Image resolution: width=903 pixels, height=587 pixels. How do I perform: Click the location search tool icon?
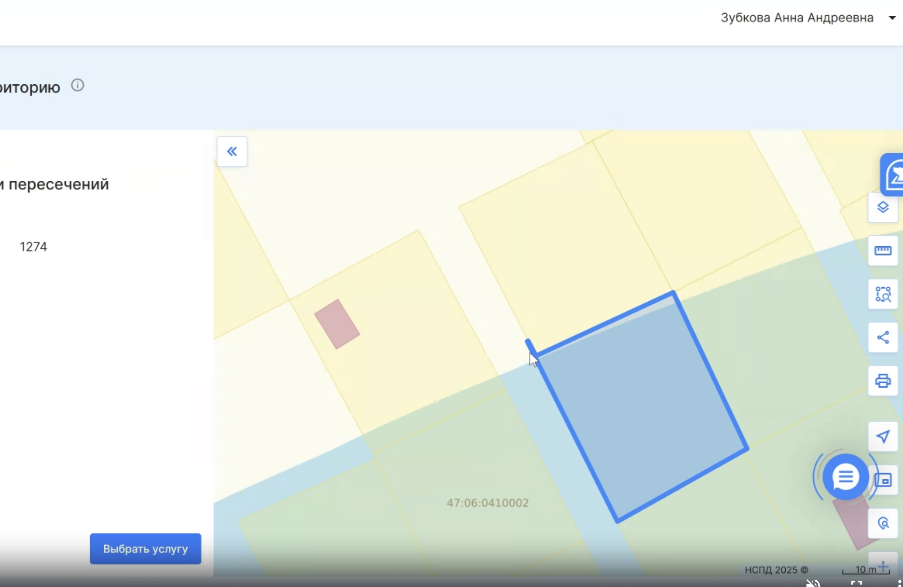click(883, 523)
